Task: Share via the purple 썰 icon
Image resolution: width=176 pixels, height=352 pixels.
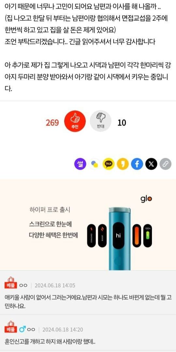Action: point(81,164)
